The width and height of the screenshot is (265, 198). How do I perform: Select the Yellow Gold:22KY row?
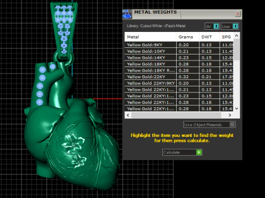(x=179, y=77)
